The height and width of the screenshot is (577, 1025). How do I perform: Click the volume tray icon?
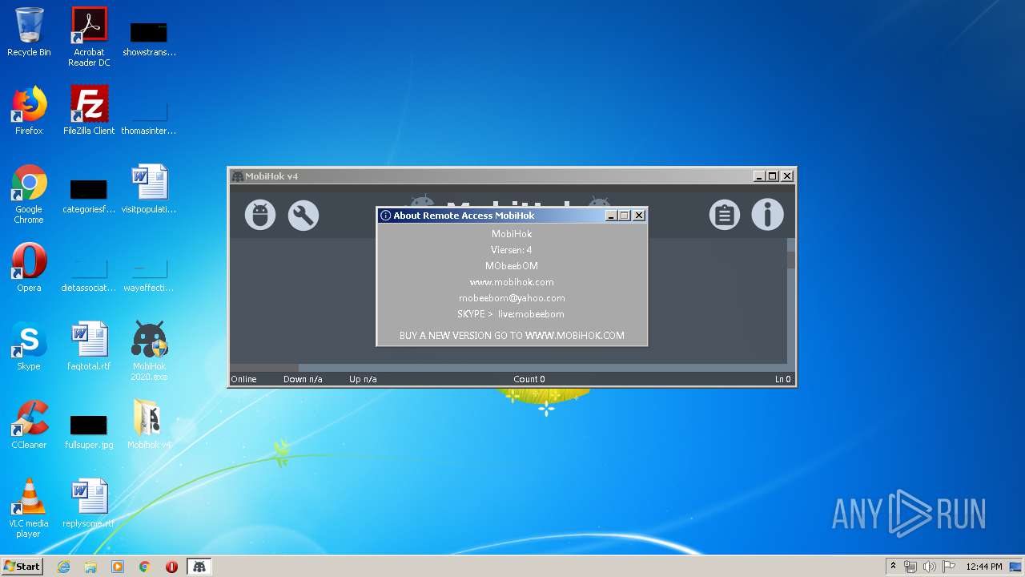pos(930,567)
